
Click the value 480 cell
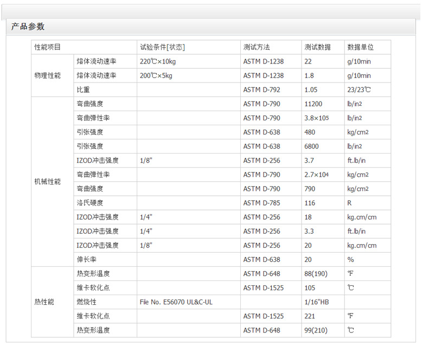point(323,132)
